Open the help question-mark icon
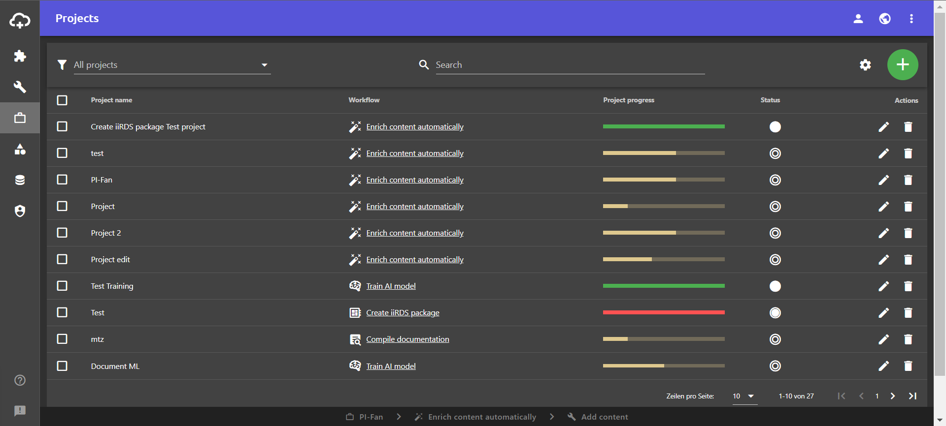The width and height of the screenshot is (946, 426). pyautogui.click(x=20, y=380)
